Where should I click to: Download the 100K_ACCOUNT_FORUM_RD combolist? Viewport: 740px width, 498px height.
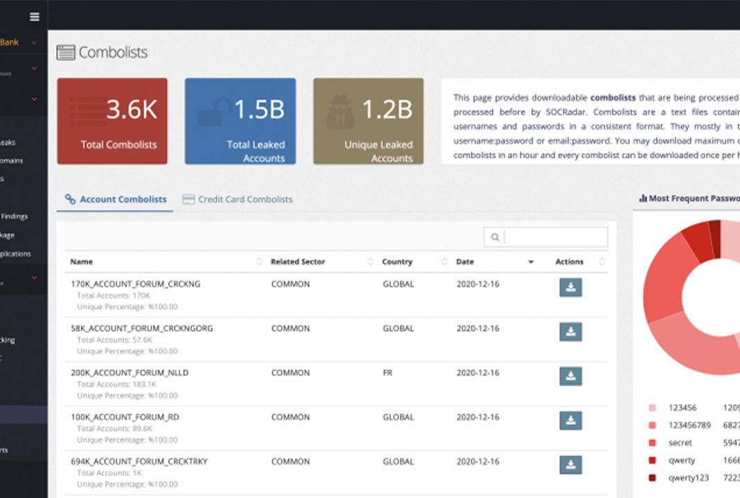click(x=570, y=421)
